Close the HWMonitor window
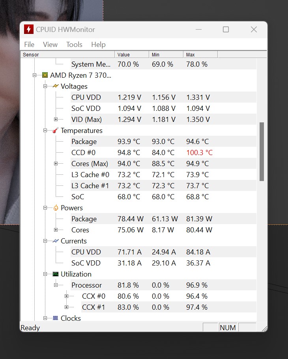 pos(254,29)
